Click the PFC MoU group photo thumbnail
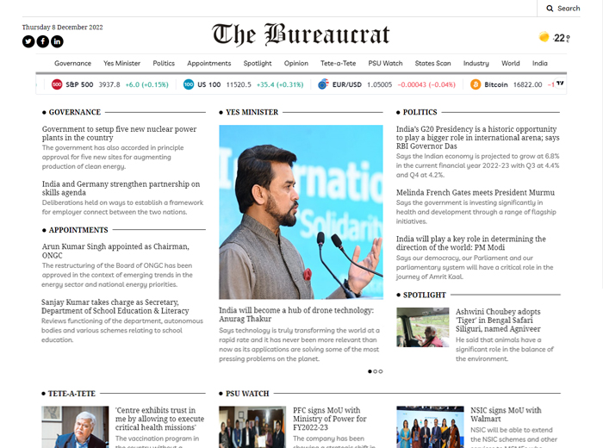Image resolution: width=603 pixels, height=448 pixels. [252, 426]
